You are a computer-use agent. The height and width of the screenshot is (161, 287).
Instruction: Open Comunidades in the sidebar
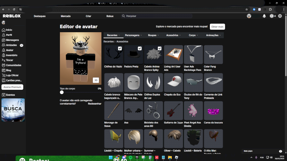(x=11, y=65)
